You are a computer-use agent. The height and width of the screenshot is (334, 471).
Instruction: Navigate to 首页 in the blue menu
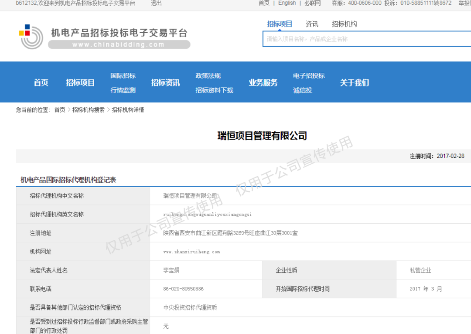(41, 82)
